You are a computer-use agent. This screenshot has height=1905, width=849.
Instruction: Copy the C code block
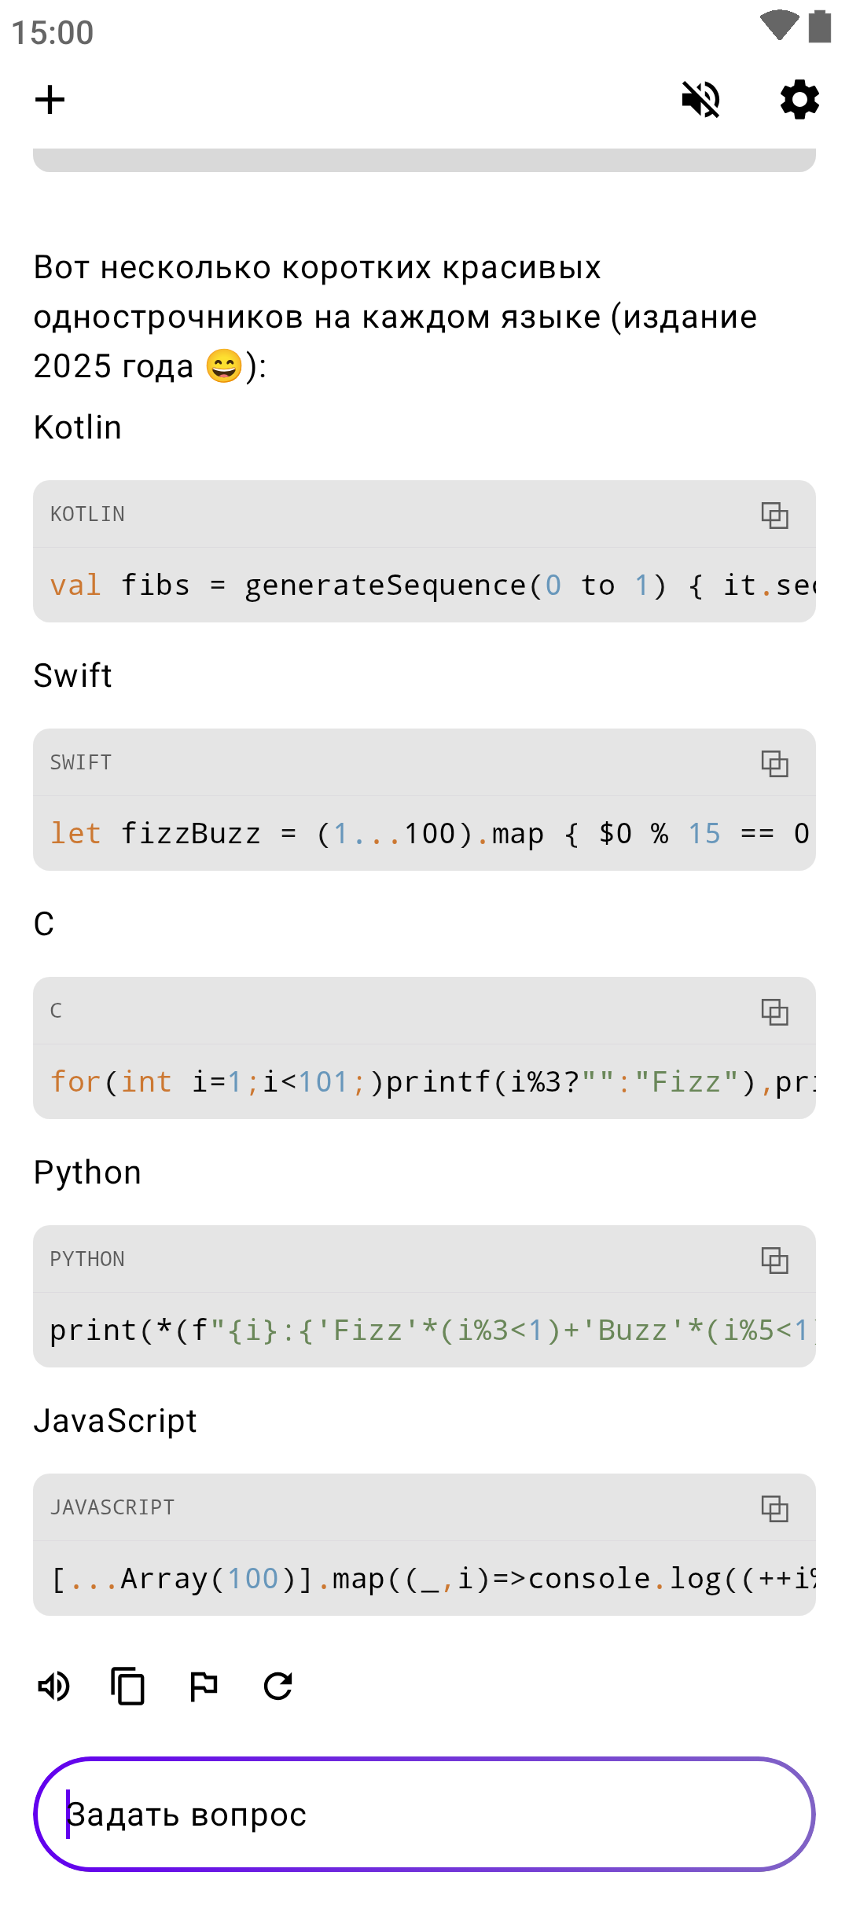coord(774,1011)
